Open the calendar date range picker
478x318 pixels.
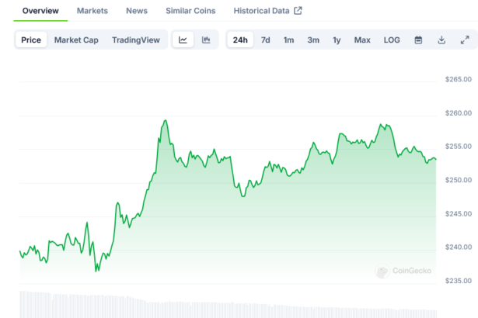tap(418, 40)
